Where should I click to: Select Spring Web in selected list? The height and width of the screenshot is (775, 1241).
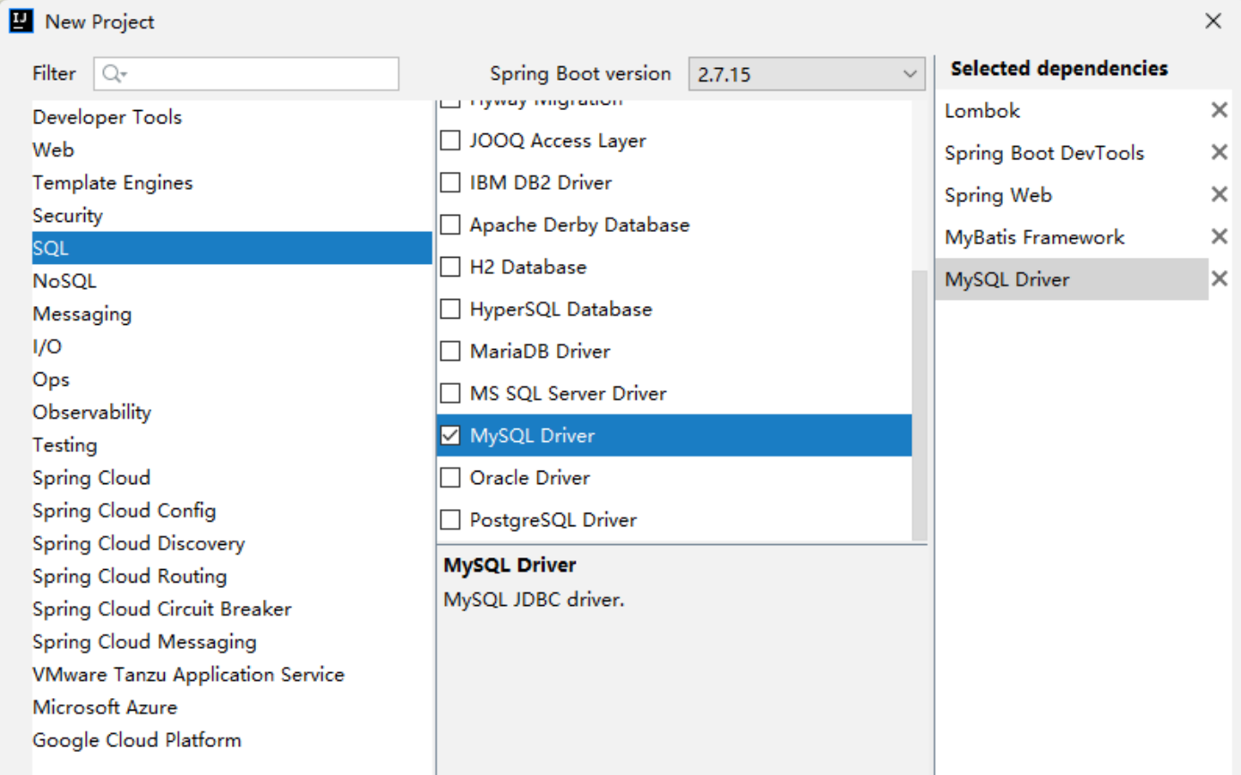coord(1072,194)
